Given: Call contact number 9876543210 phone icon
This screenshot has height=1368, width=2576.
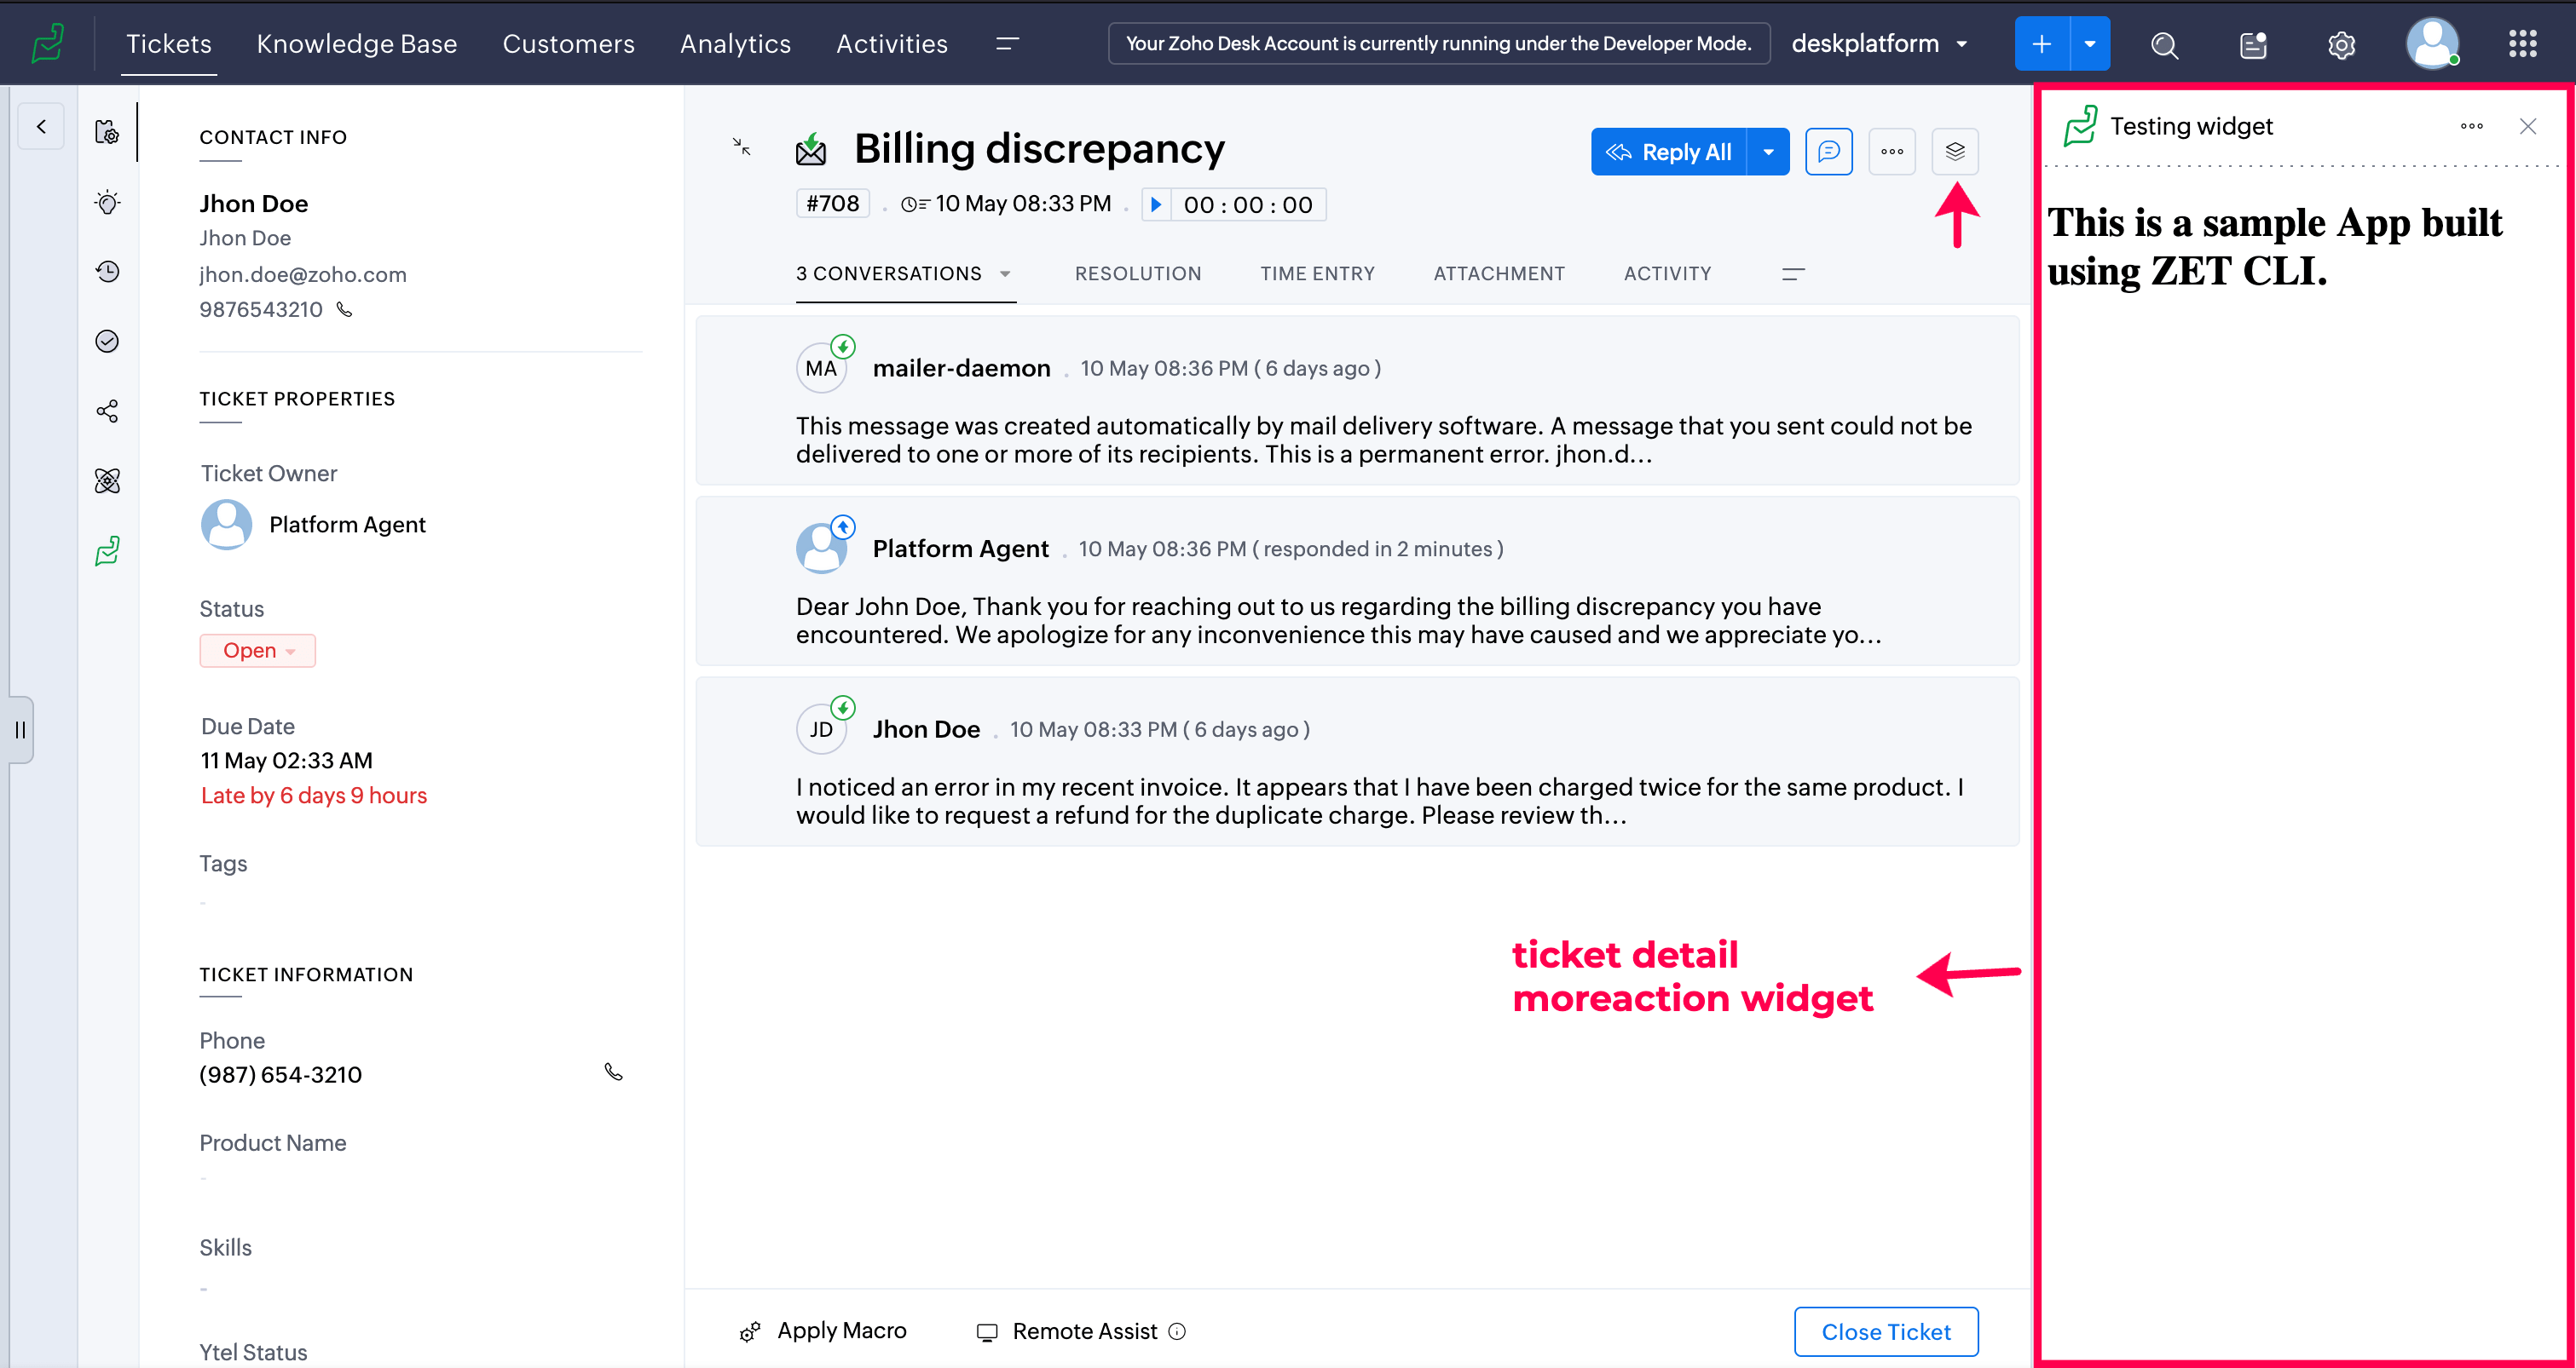Looking at the screenshot, I should pyautogui.click(x=345, y=310).
